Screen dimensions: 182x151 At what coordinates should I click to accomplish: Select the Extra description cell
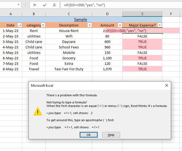pos(69,63)
